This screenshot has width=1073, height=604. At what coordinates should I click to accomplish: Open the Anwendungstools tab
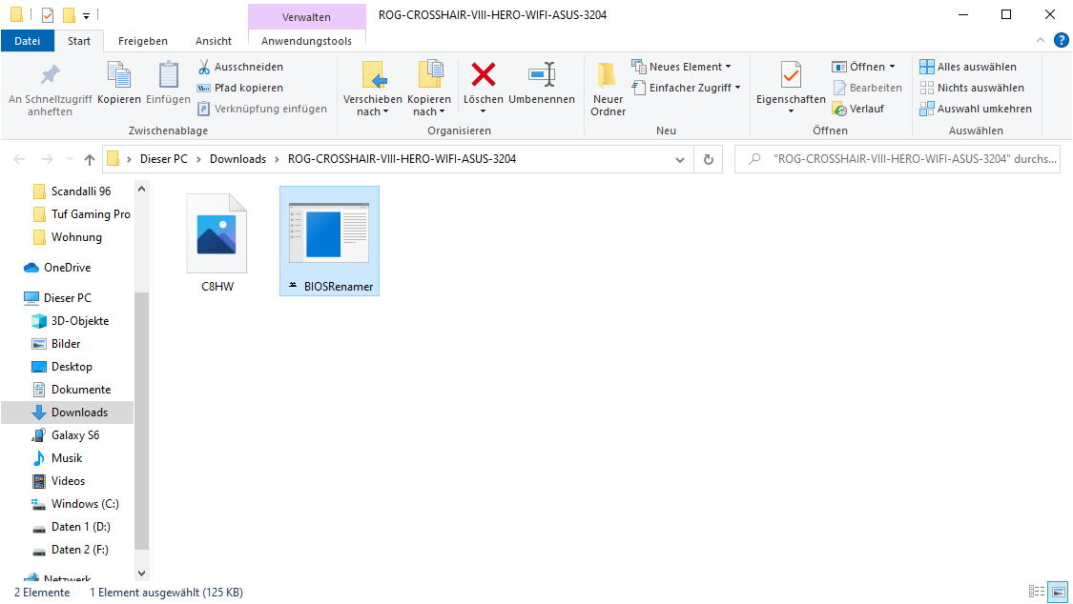(x=306, y=41)
